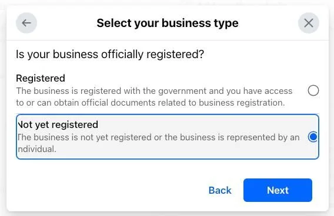Click the 'represented by an' description line
Screen dimensions: 334x216
(x=159, y=137)
